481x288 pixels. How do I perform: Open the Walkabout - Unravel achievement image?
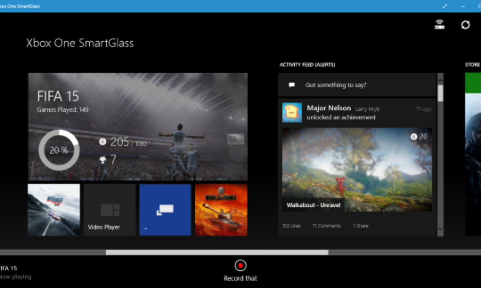point(357,170)
